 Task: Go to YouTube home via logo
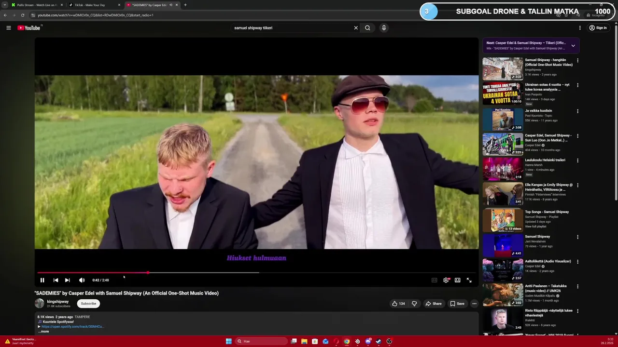[x=29, y=28]
